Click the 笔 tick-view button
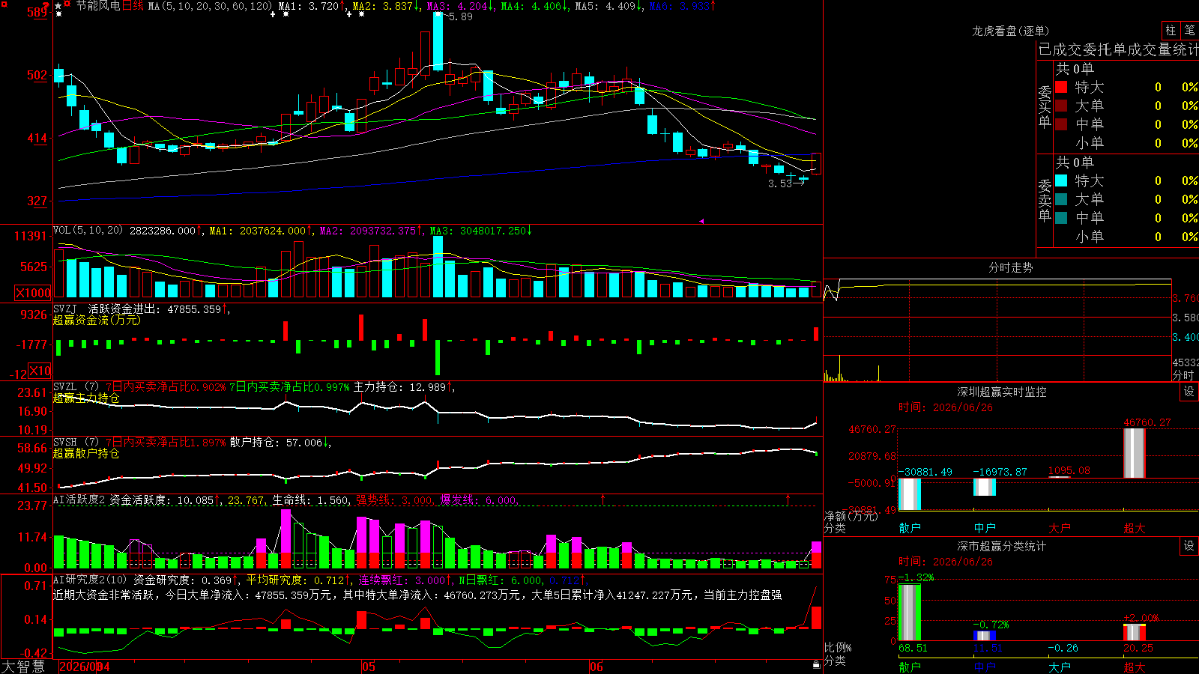Screen dimensions: 1199x674 (x=1189, y=30)
